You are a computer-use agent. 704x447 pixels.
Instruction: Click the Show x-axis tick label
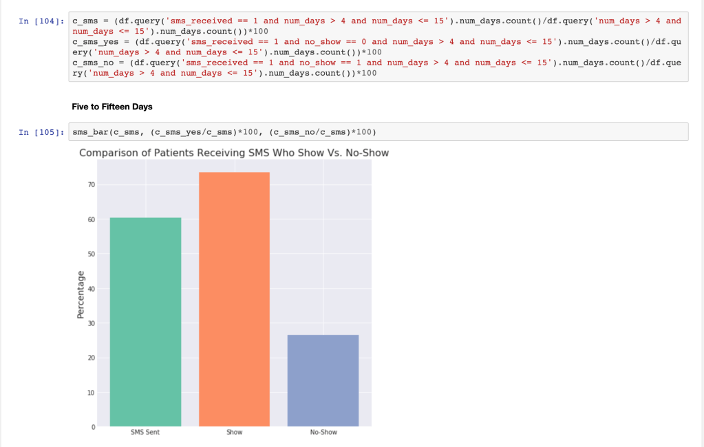pos(234,433)
